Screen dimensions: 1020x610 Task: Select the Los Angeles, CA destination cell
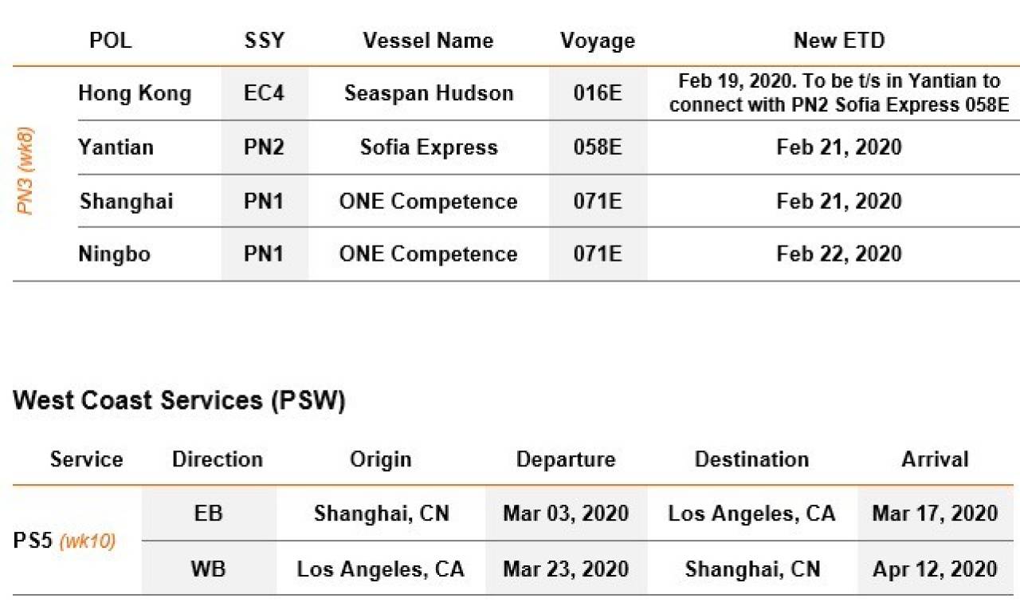(752, 513)
